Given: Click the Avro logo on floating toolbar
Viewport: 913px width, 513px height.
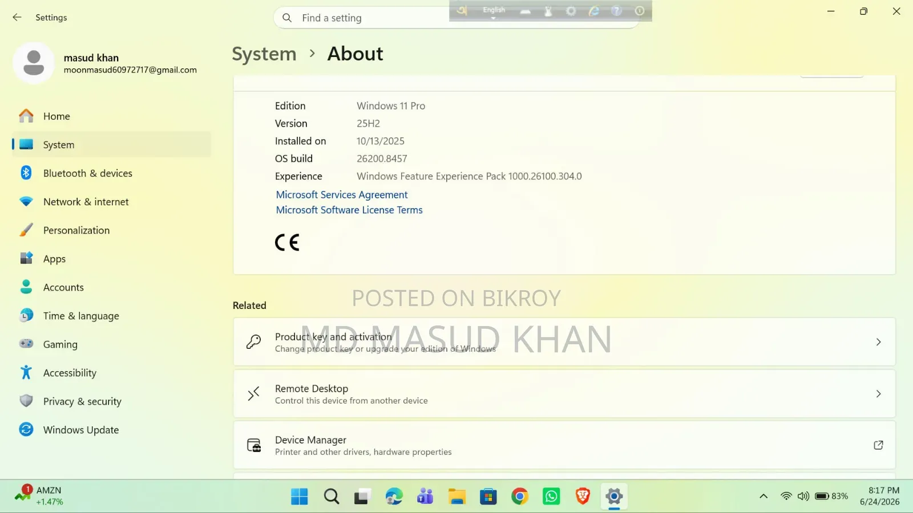Looking at the screenshot, I should 462,11.
